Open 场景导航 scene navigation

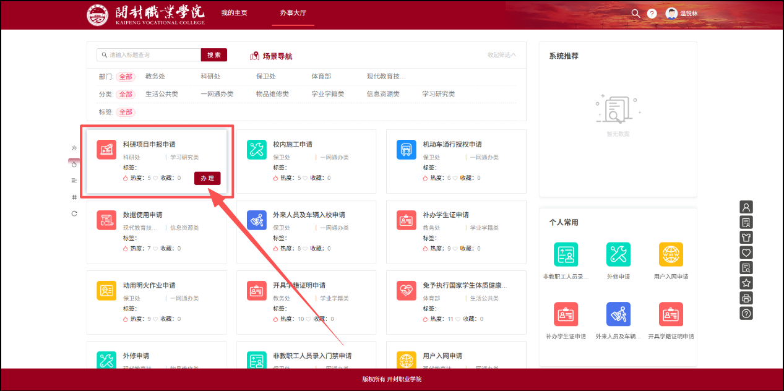coord(271,56)
